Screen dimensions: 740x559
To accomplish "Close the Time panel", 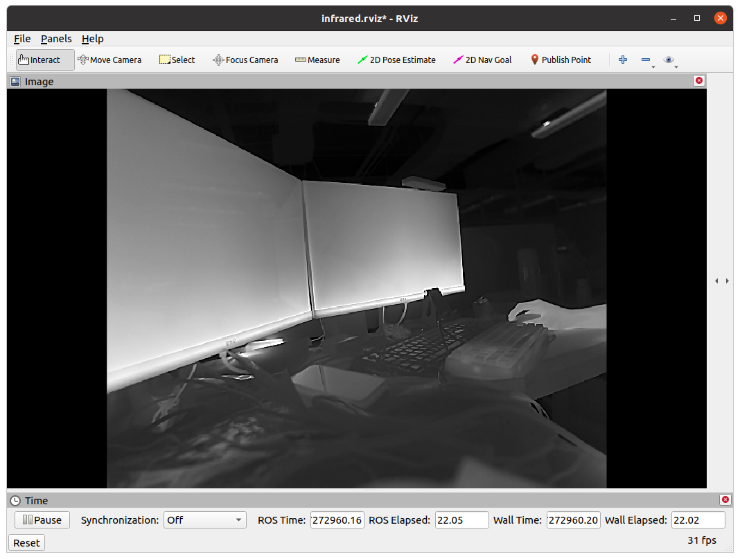I will [725, 499].
